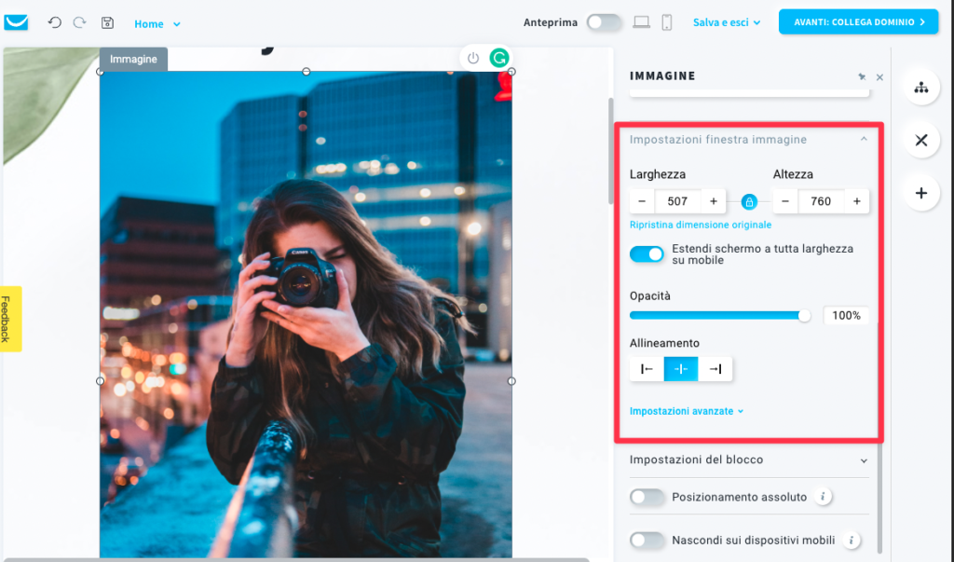Toggle the Anteprima preview switch
The height and width of the screenshot is (562, 954).
604,22
